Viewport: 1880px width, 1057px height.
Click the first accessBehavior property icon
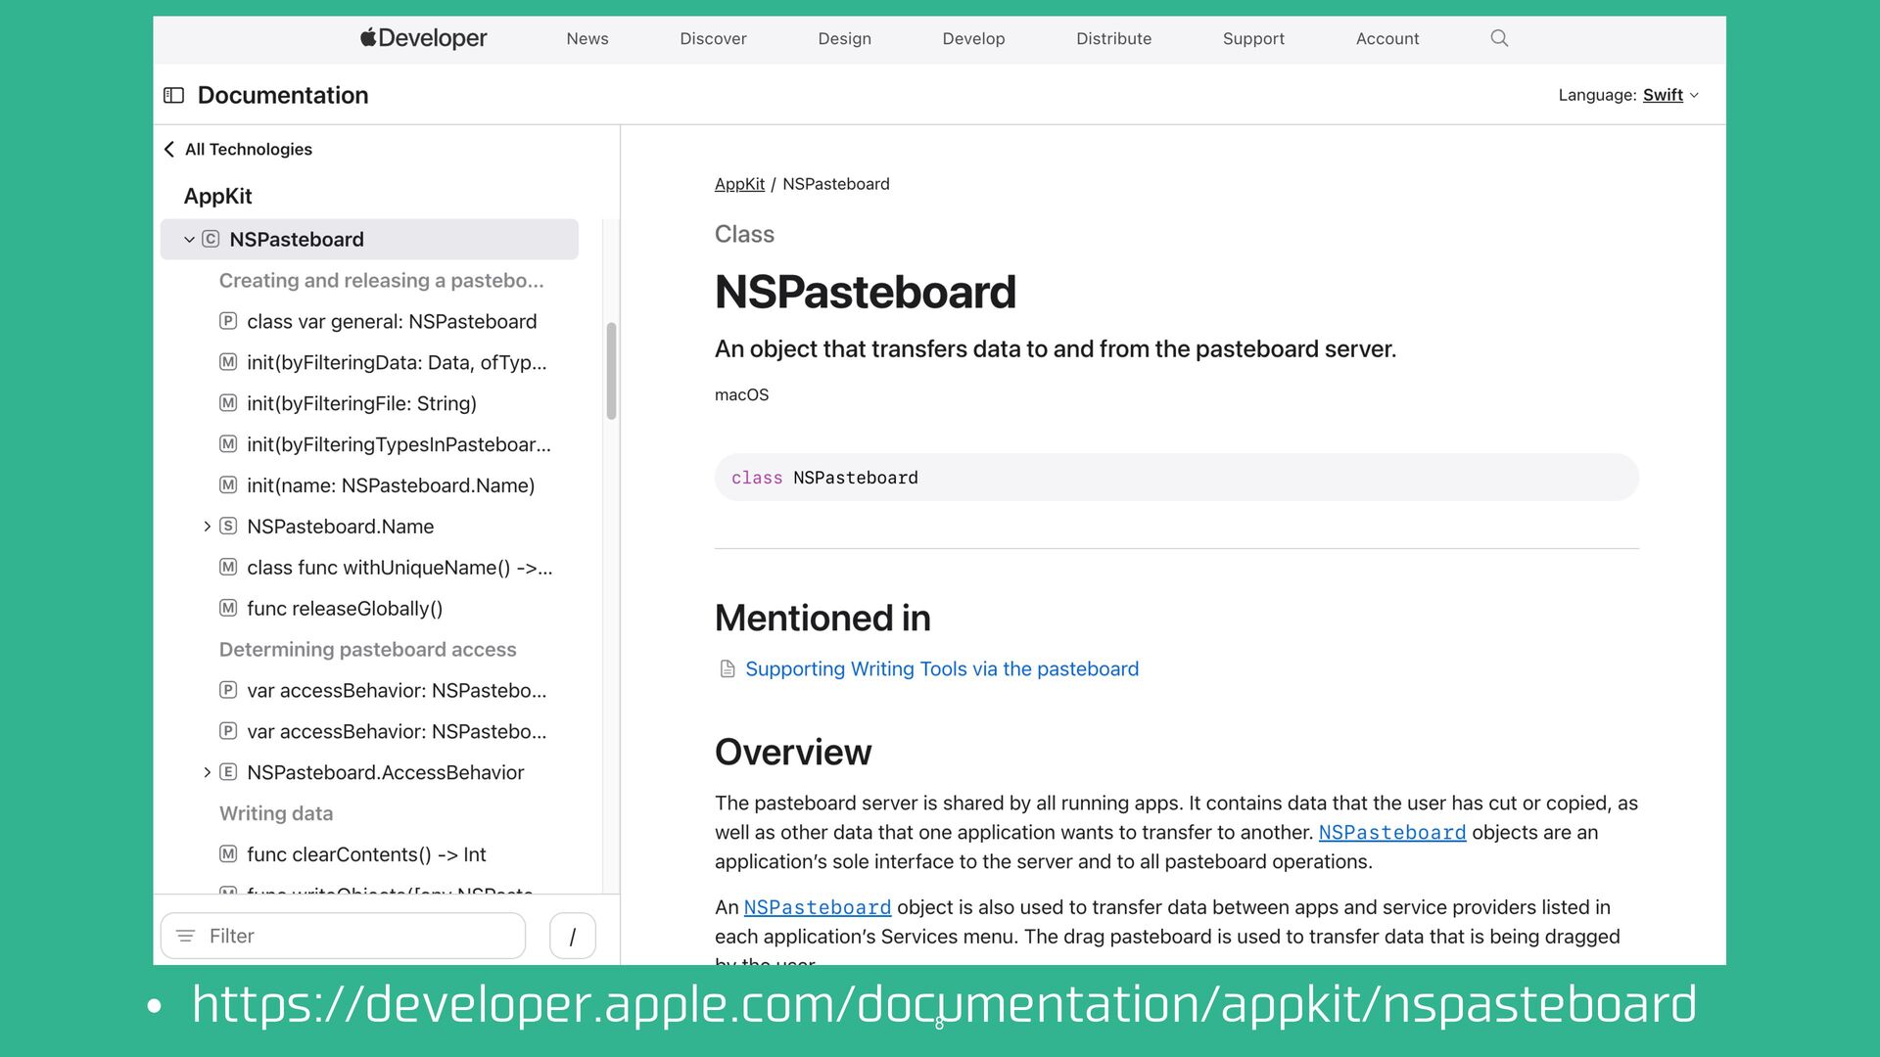pyautogui.click(x=228, y=690)
